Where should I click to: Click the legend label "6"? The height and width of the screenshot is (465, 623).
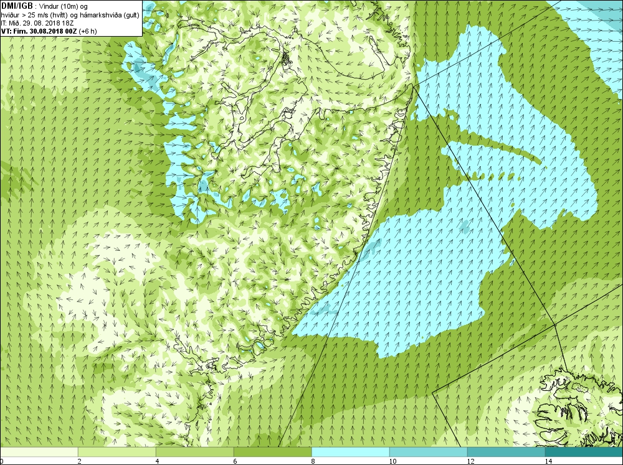tap(235, 461)
